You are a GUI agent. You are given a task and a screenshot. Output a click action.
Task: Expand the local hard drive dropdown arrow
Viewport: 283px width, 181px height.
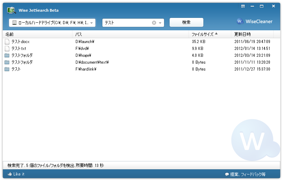pyautogui.click(x=91, y=23)
